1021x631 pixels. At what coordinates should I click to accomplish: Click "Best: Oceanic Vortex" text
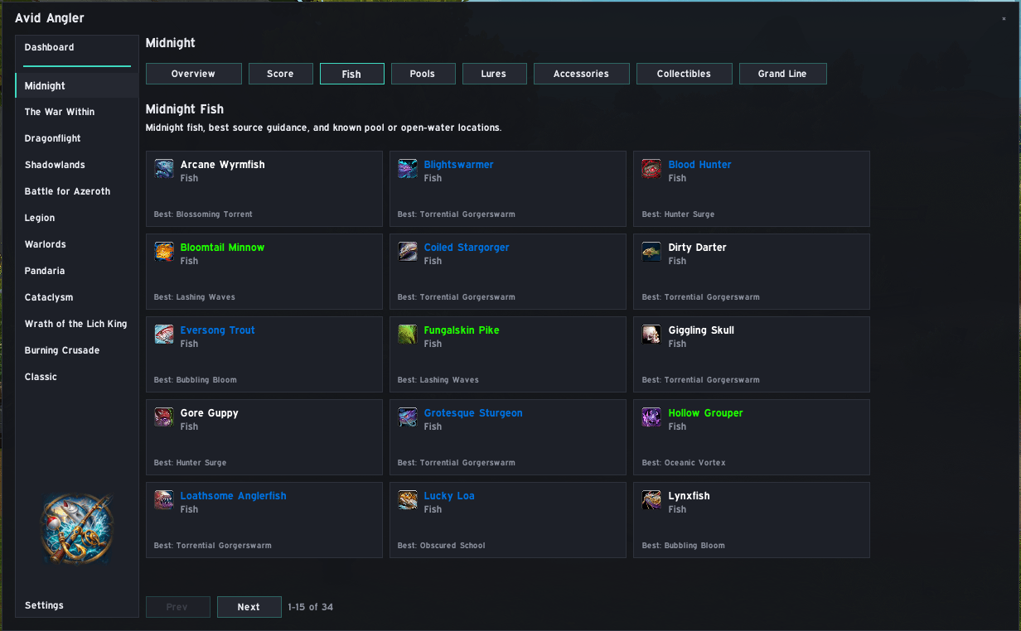click(684, 463)
